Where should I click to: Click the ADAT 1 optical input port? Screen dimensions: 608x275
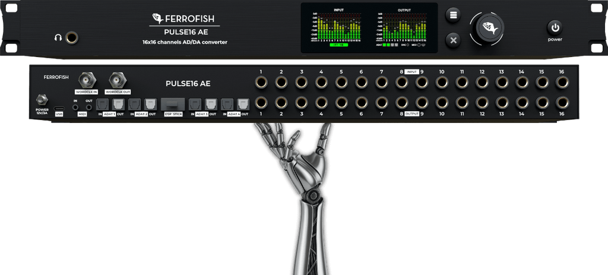[x=102, y=104]
